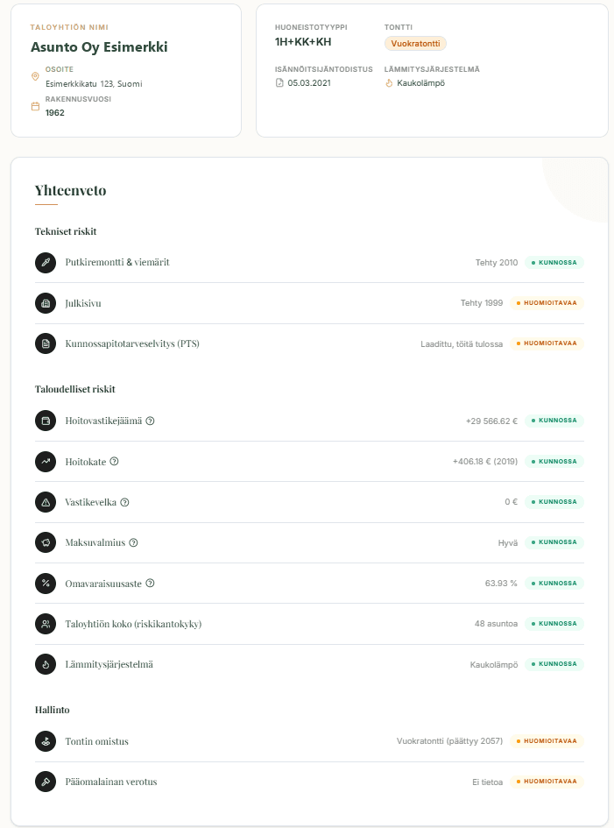
Task: Click the Vastikevelka warning triangle icon
Action: pos(45,502)
